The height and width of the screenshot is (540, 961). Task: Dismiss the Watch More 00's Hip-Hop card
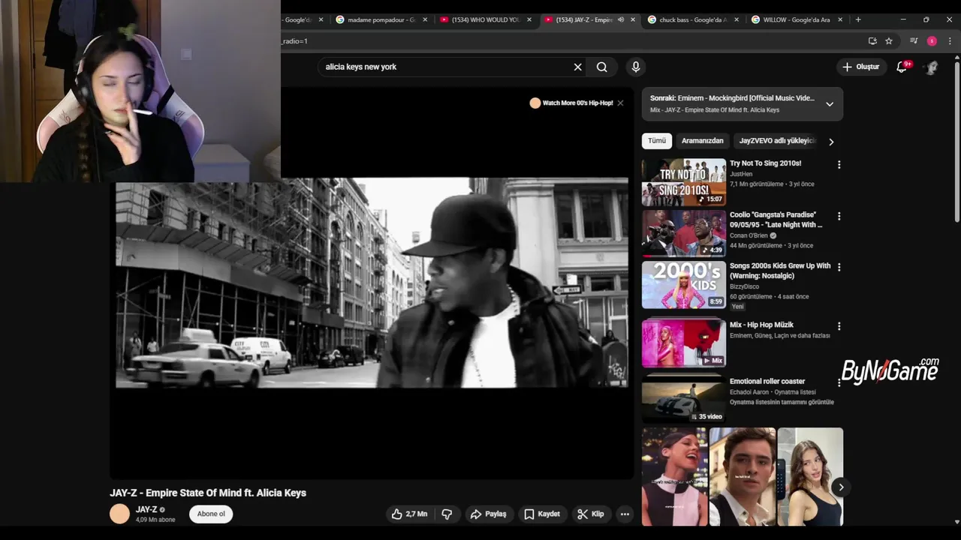click(620, 103)
